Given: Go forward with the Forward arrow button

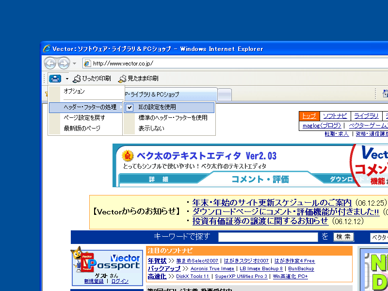Looking at the screenshot, I should pyautogui.click(x=64, y=64).
